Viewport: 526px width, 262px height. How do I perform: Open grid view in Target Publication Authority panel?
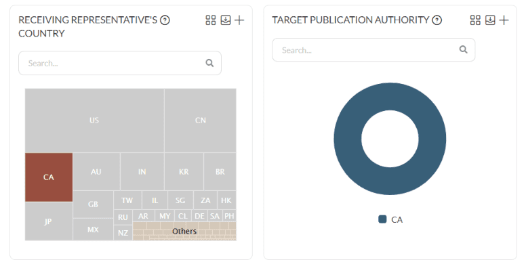(x=475, y=20)
